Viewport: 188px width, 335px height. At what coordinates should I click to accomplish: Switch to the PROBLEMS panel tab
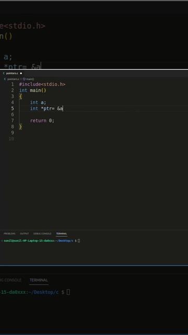pos(9,233)
